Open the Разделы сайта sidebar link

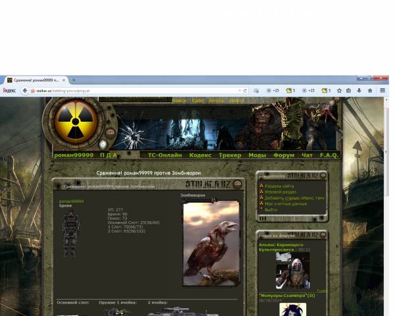(x=279, y=186)
